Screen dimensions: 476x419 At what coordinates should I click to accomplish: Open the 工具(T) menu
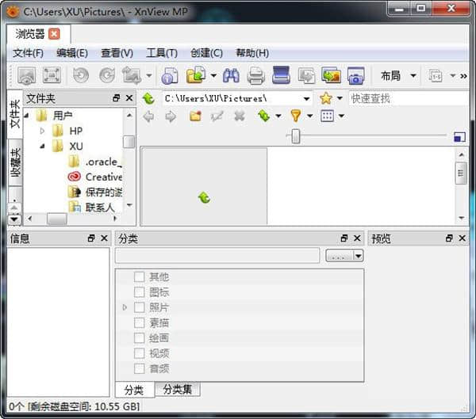point(161,53)
